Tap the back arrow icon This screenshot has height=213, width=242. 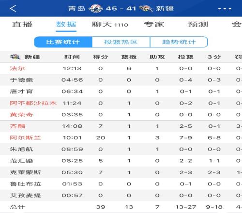point(13,9)
